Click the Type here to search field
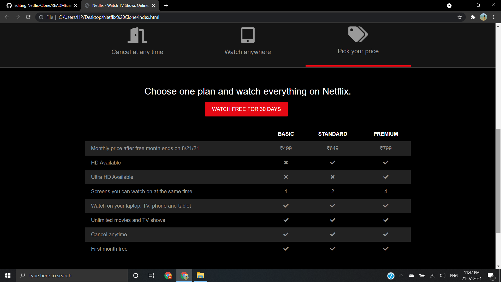 coord(72,275)
